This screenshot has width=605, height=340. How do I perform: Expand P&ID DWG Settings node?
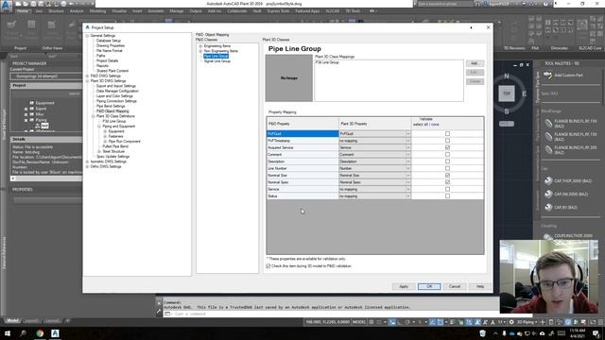[88, 76]
